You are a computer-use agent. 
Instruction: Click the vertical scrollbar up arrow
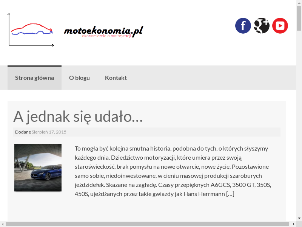[x=299, y=3]
